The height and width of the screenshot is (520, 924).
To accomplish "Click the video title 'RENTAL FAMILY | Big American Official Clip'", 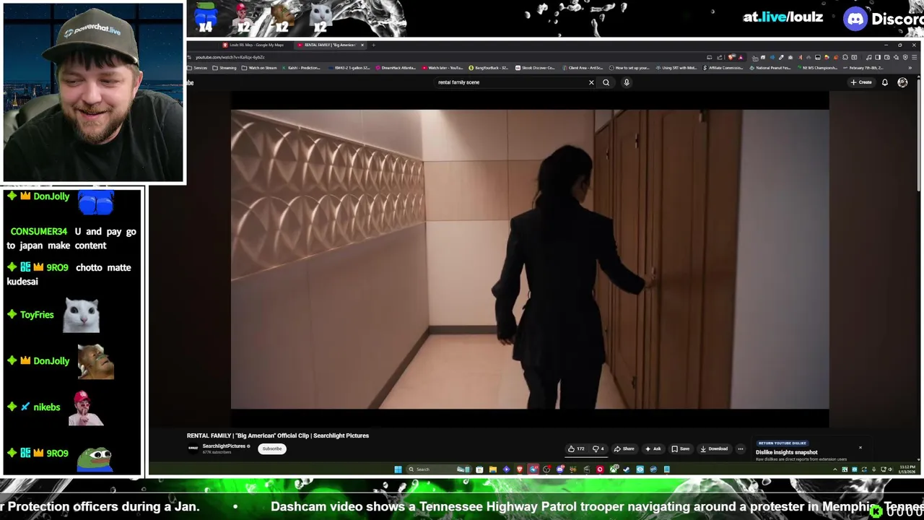I will tap(278, 435).
